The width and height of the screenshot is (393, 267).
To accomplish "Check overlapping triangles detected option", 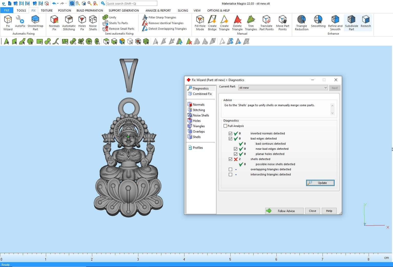I will (230, 169).
